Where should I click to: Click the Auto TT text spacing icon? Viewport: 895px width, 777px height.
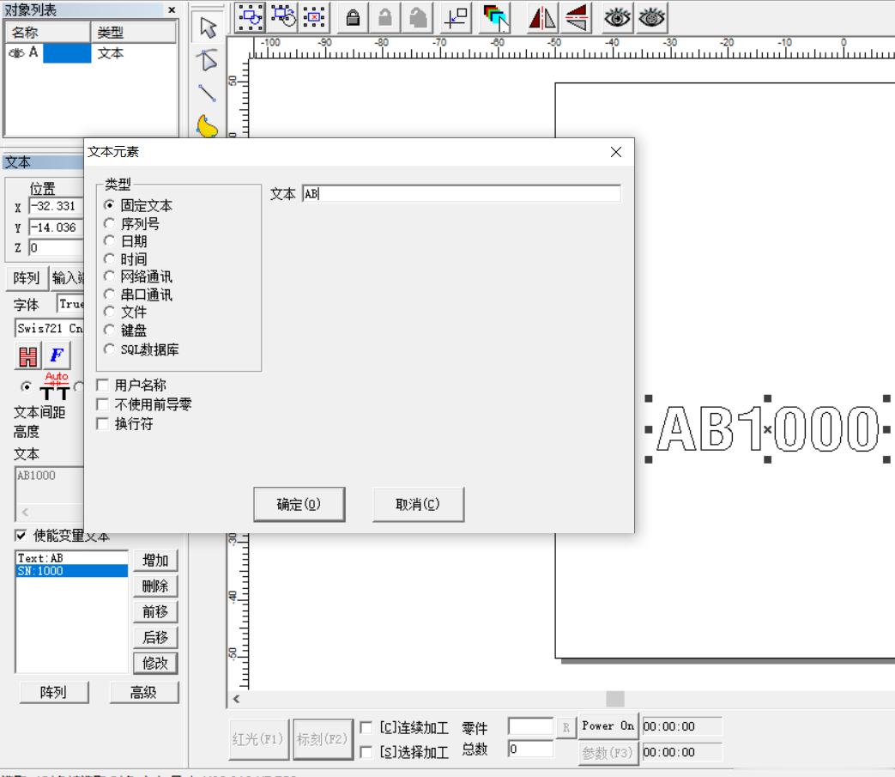[56, 386]
